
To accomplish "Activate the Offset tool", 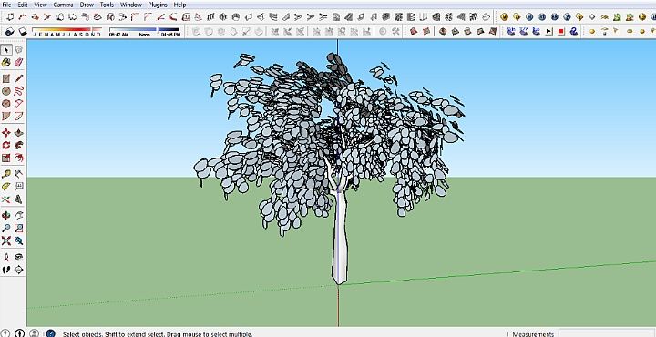I will click(x=18, y=158).
